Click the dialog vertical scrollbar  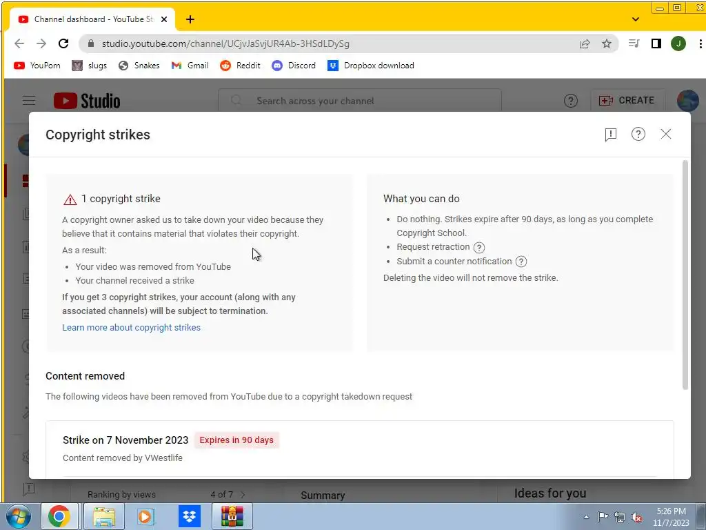pos(685,275)
